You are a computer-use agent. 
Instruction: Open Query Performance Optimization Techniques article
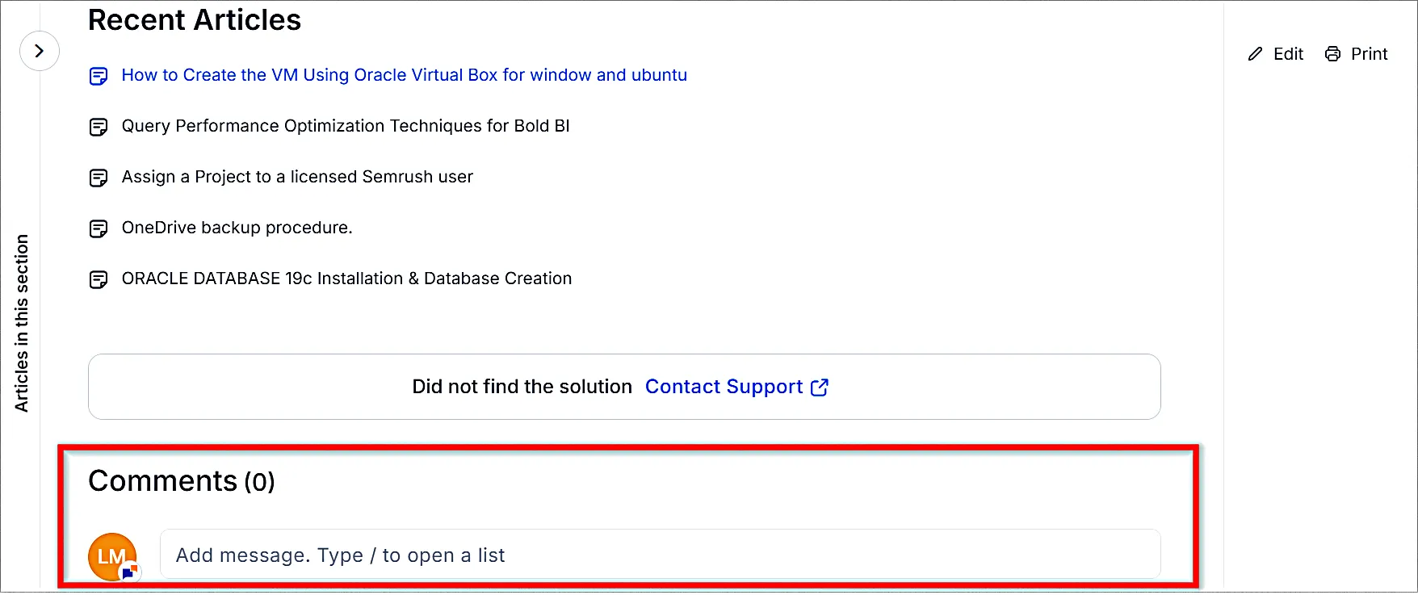(x=346, y=126)
